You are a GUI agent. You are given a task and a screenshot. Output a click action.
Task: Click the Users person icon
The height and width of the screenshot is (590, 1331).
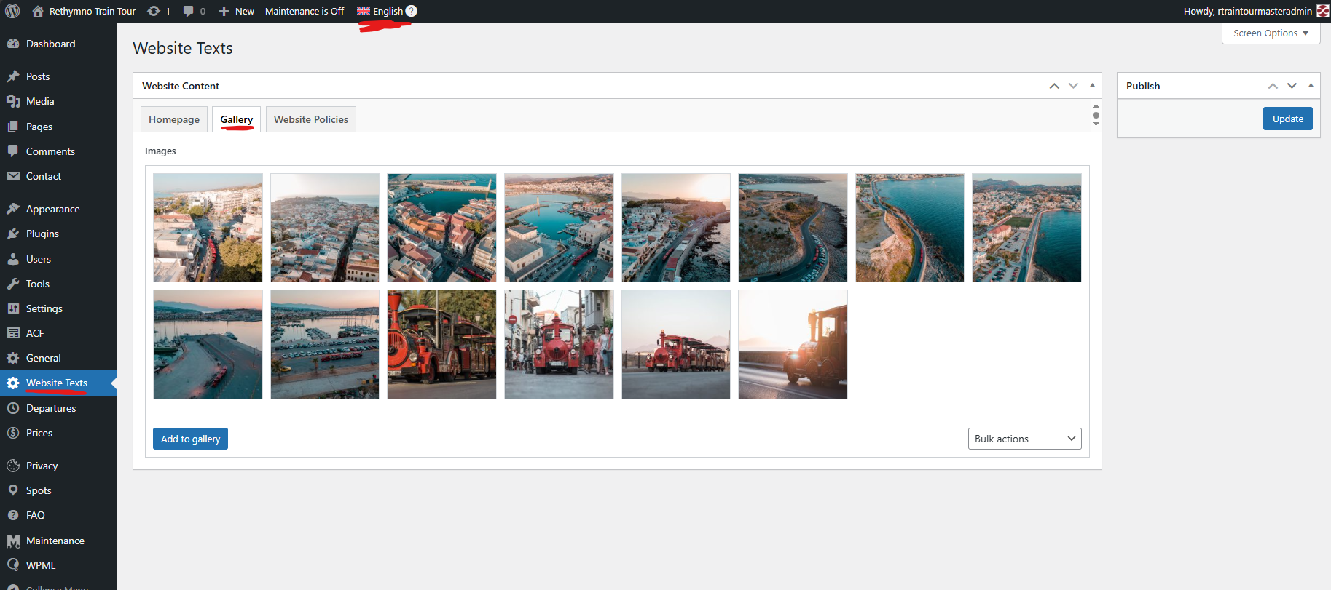point(13,259)
